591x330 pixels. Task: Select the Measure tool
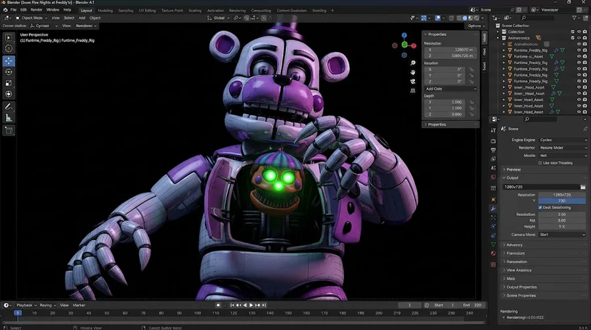pyautogui.click(x=9, y=118)
